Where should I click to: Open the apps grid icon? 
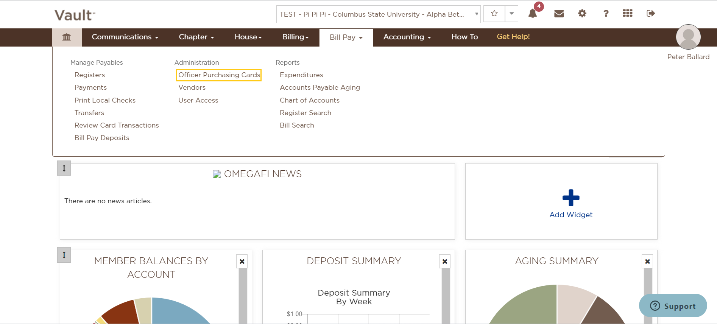click(628, 13)
